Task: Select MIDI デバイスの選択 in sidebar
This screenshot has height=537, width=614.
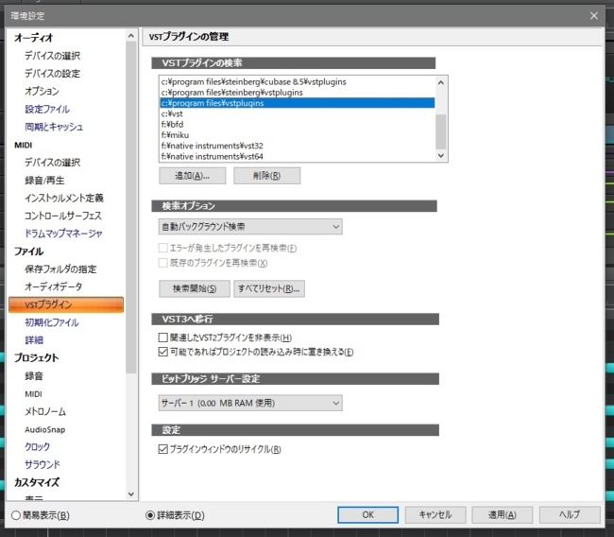Action: pos(53,163)
